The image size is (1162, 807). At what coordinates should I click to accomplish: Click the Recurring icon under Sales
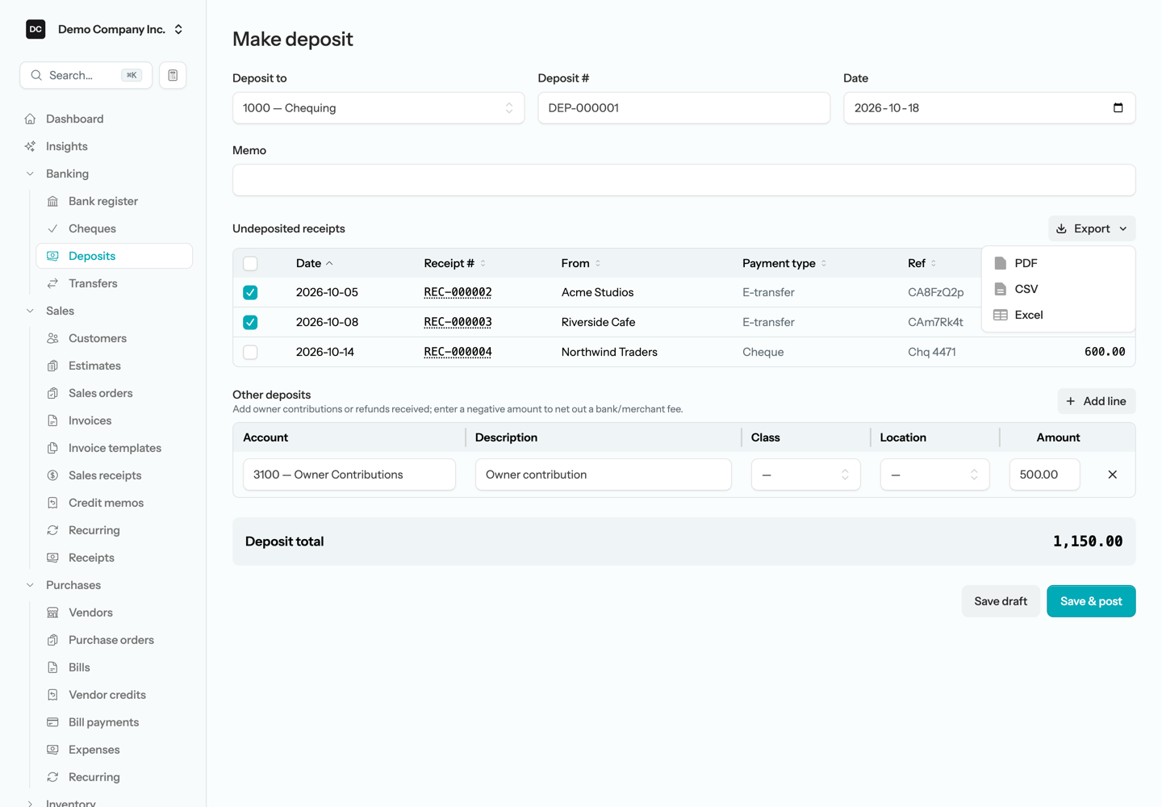click(52, 530)
